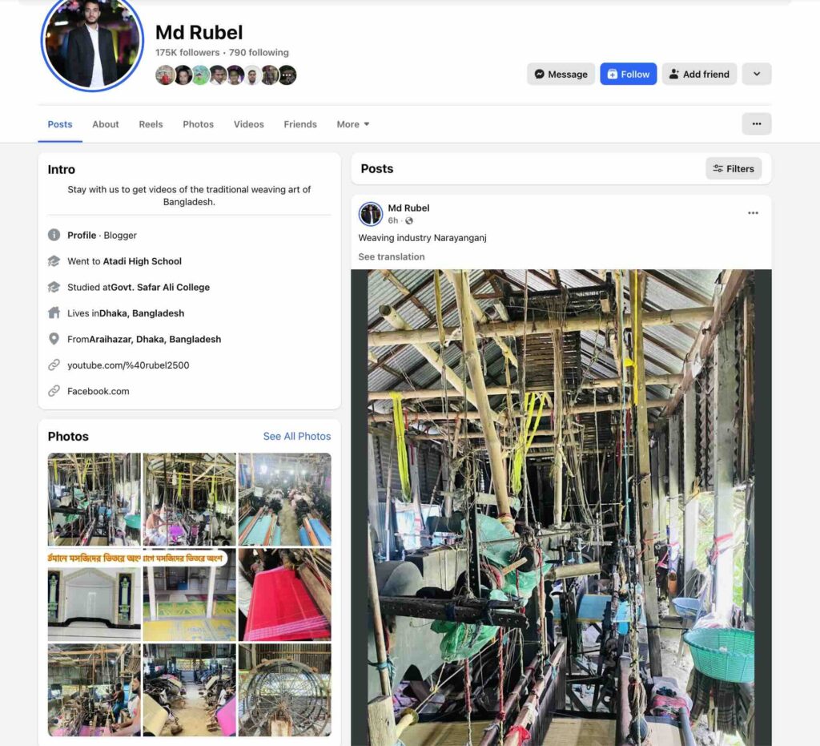
Task: Switch to the About tab
Action: click(x=106, y=124)
